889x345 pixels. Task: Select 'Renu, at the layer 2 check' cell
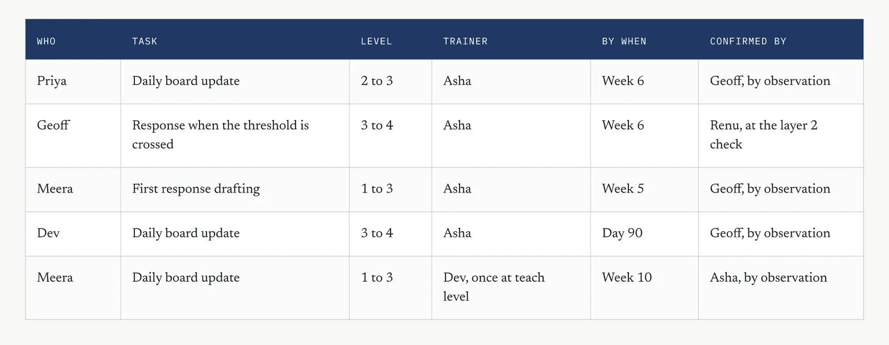pos(781,135)
